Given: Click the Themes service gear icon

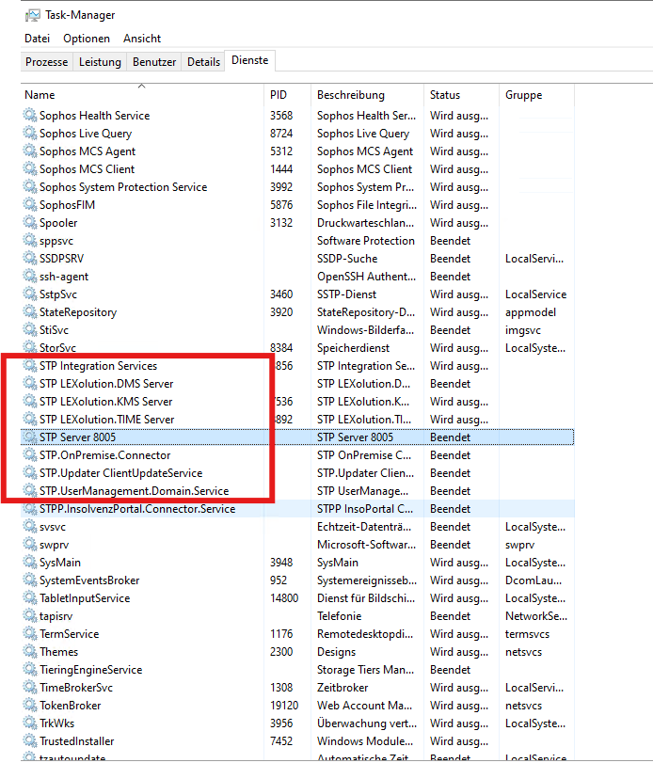Looking at the screenshot, I should 30,652.
